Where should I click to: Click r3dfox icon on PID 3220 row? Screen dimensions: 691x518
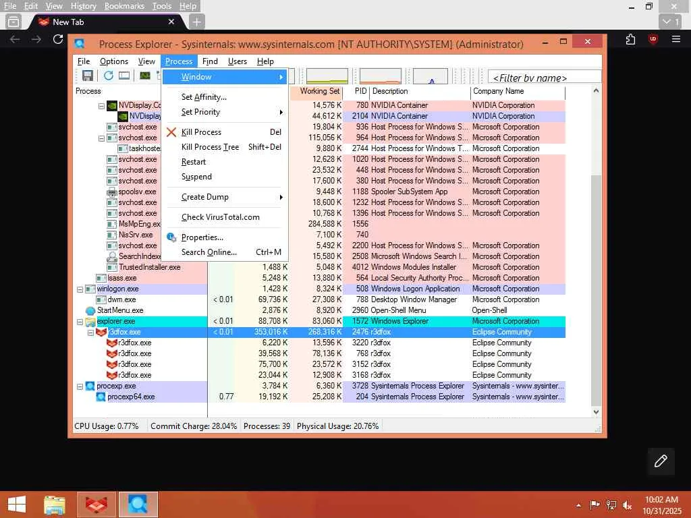pos(112,343)
